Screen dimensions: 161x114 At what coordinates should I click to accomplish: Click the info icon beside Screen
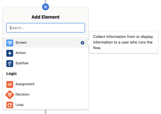click(x=83, y=43)
